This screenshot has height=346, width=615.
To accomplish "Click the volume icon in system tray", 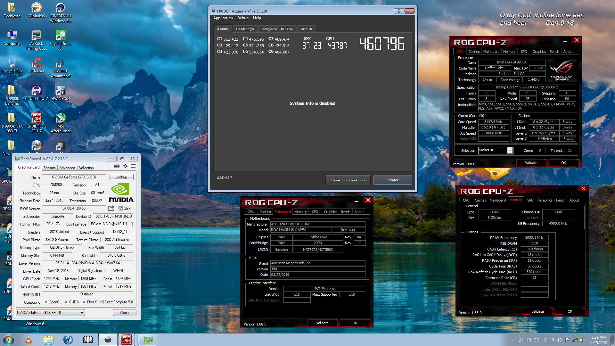I will (x=582, y=340).
